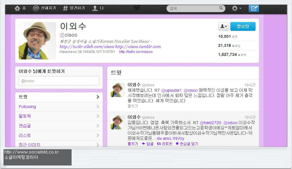This screenshot has height=169, width=292.
Task: Open the oisoo.tumblr.com link
Action: tap(138, 47)
